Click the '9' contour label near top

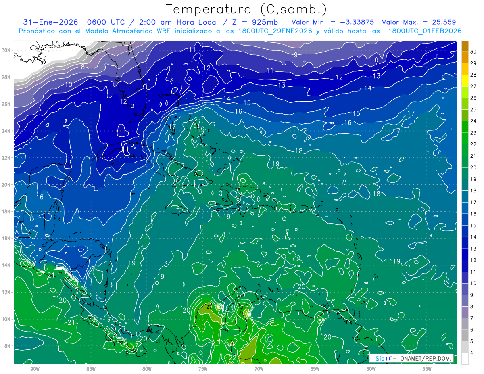(x=296, y=55)
